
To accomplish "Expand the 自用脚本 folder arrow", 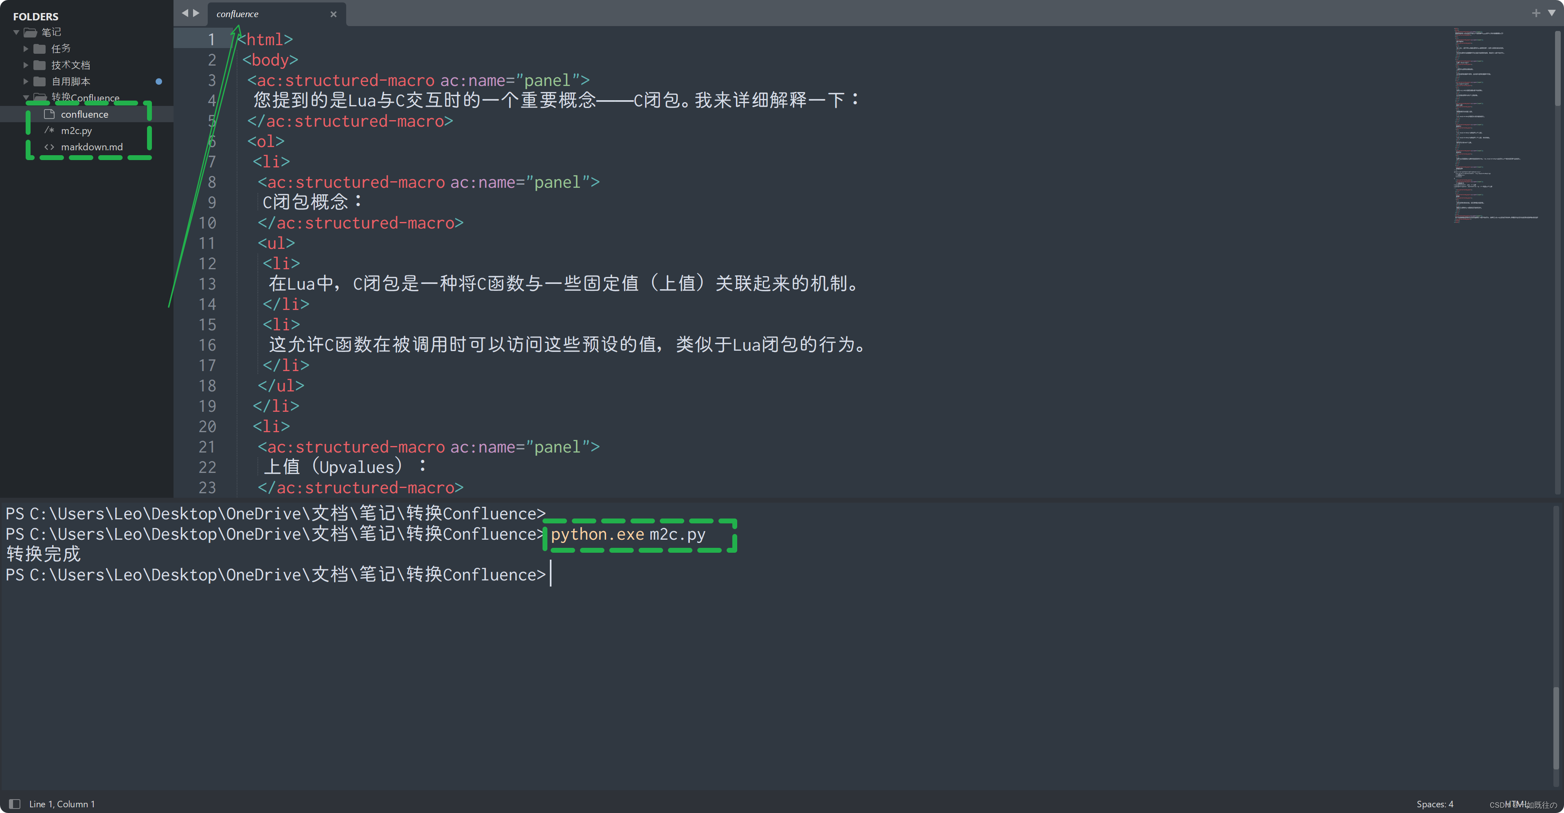I will tap(26, 81).
